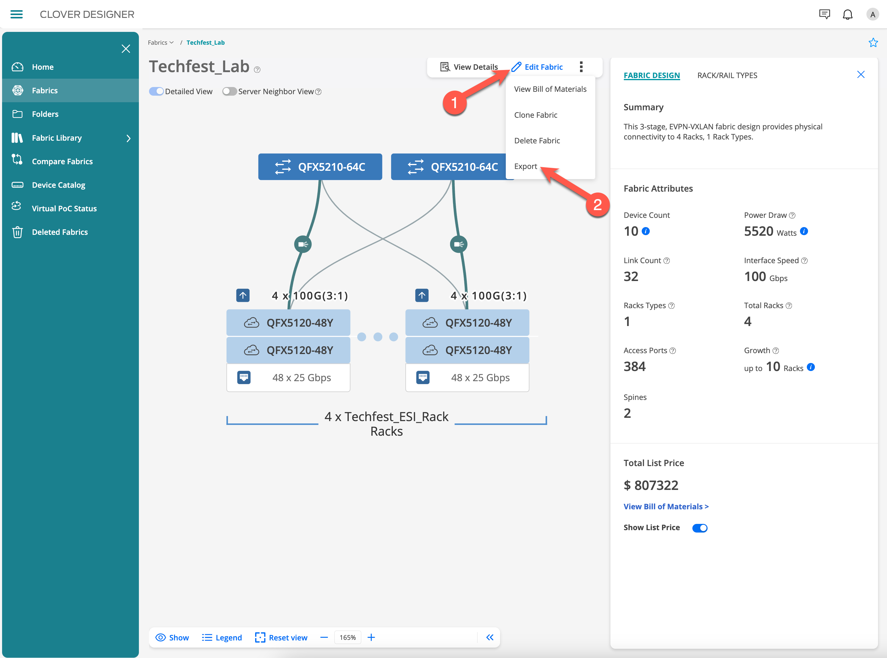
Task: Enable Server Neighbor View toggle
Action: [229, 91]
